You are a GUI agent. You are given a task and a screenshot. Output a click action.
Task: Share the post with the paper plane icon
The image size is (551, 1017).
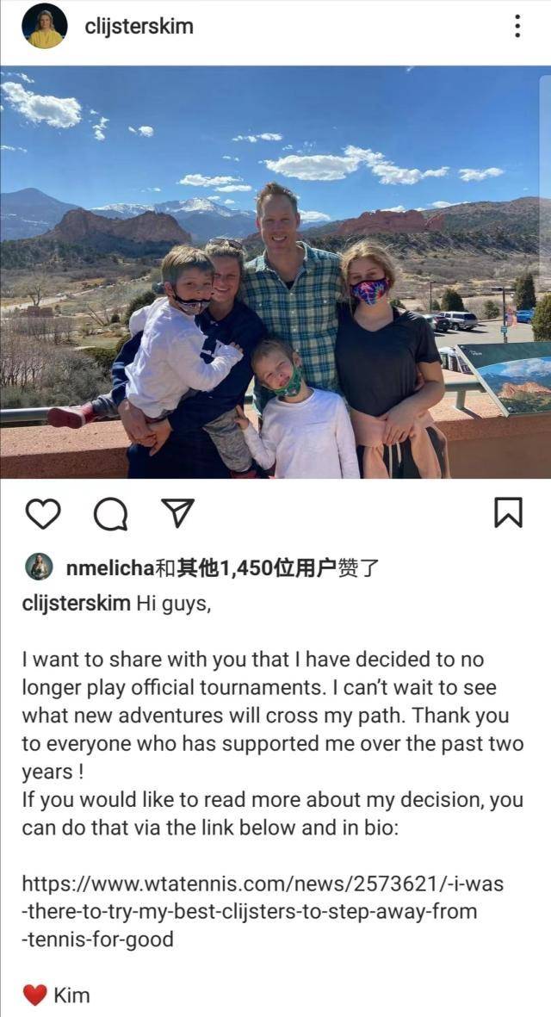click(x=177, y=513)
